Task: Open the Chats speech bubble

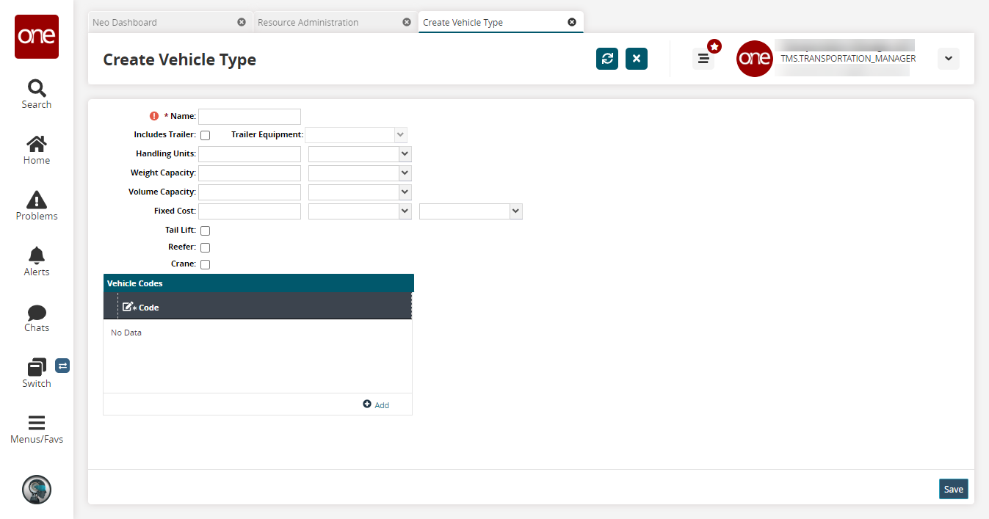Action: pos(37,313)
